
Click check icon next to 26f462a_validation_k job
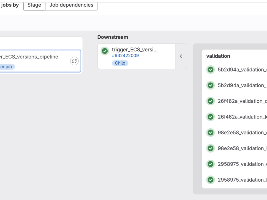click(211, 117)
